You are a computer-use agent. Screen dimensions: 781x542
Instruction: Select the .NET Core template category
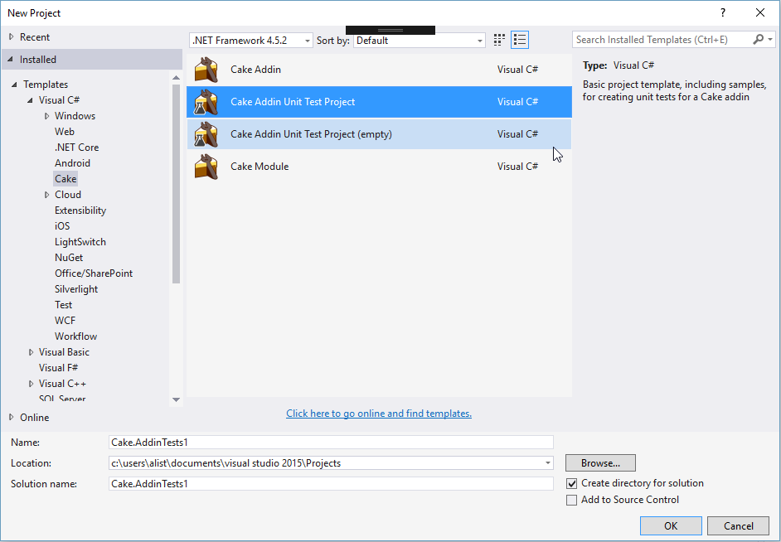coord(77,148)
